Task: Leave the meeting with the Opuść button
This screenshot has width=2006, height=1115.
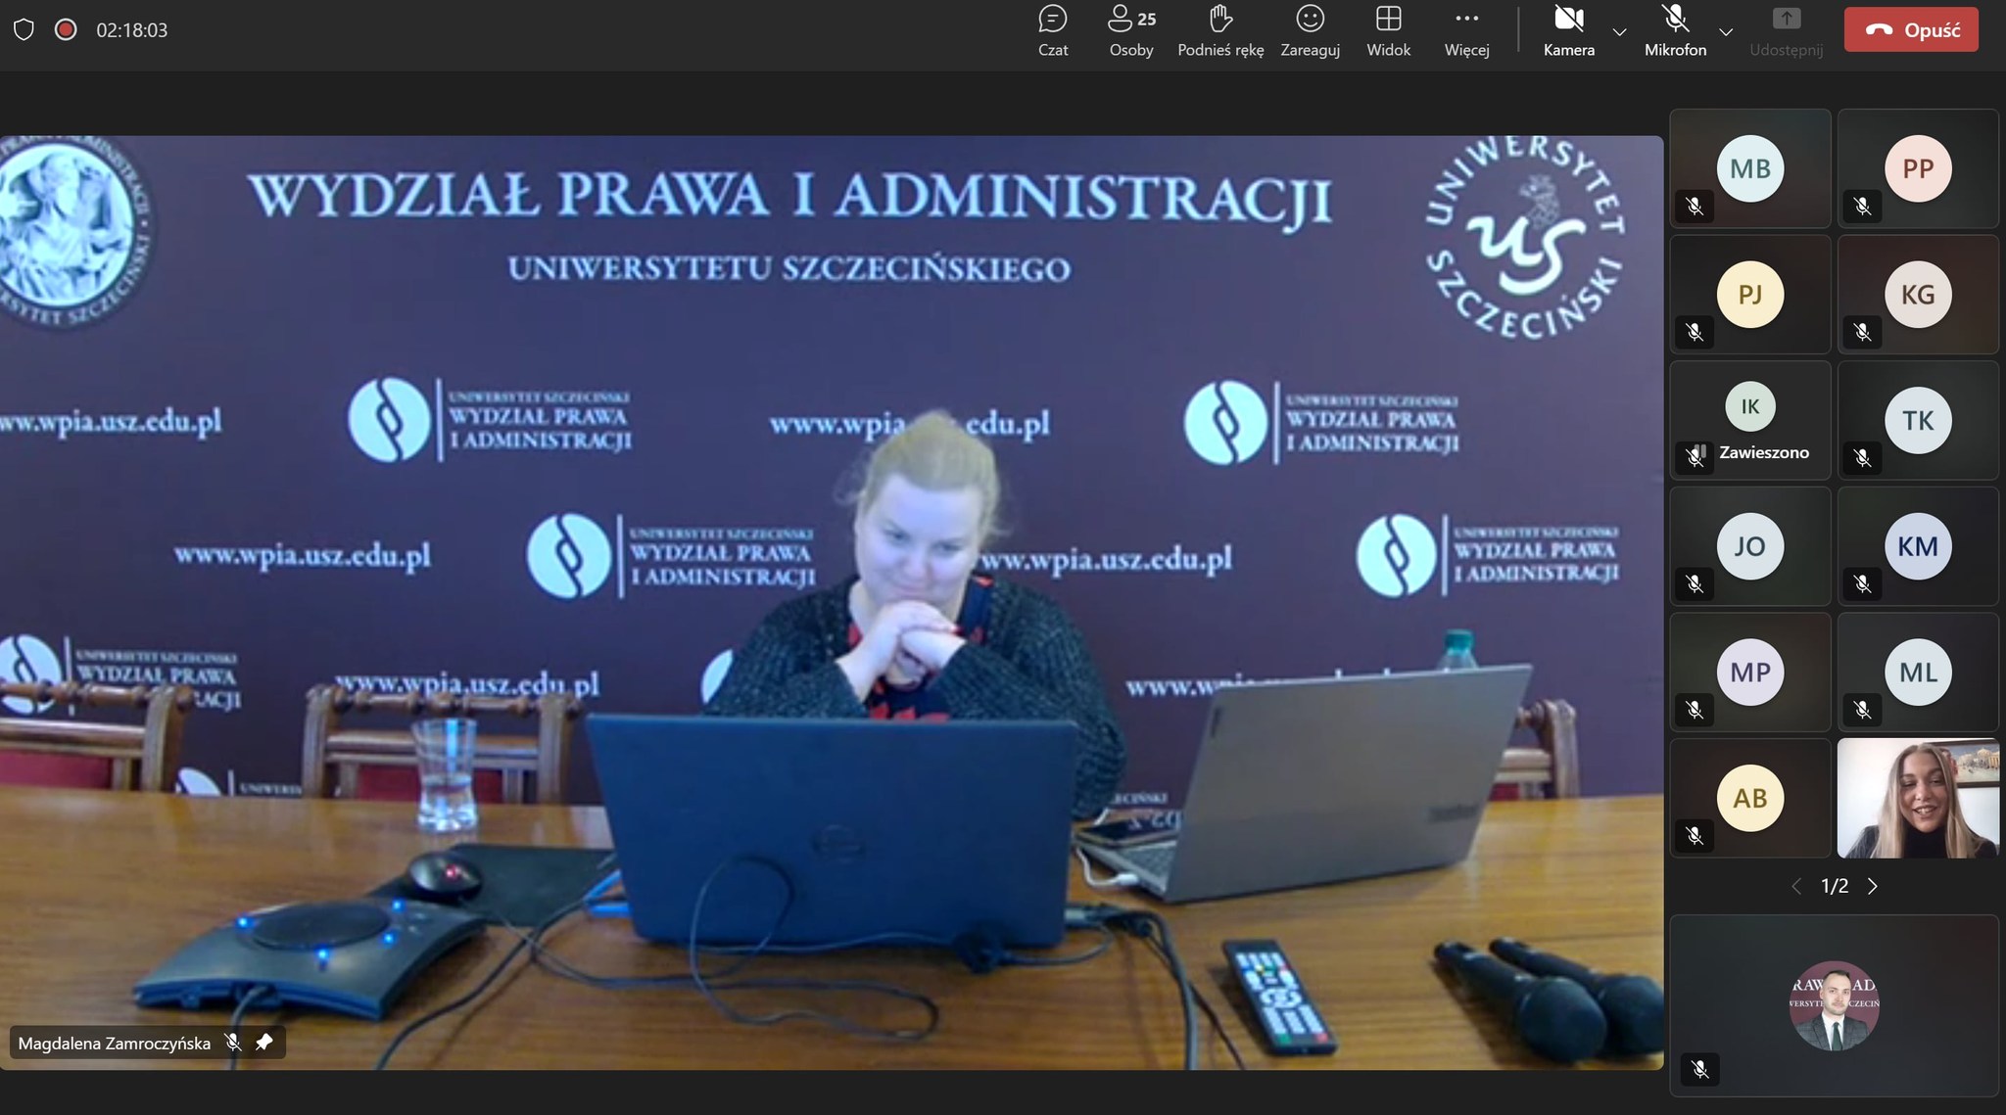Action: pyautogui.click(x=1911, y=30)
